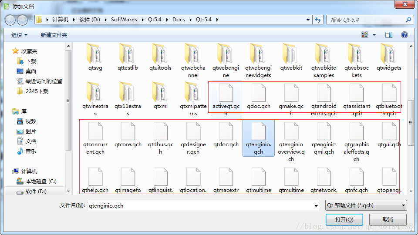The image size is (418, 235).
Task: Expand arrow after Docs breadcrumb
Action: [x=190, y=20]
